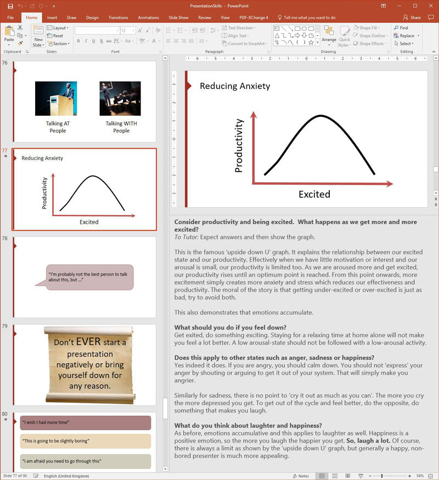Open the Layout dropdown
The image size is (439, 480).
point(58,27)
